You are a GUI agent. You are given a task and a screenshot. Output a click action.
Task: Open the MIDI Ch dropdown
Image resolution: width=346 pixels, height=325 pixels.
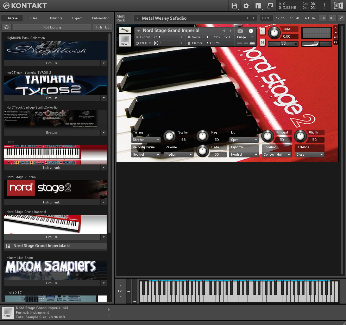point(159,43)
